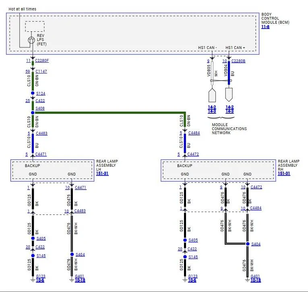Screen dimensions: 308x292
Task: Open G123 ground link on LH side
Action: click(x=41, y=276)
